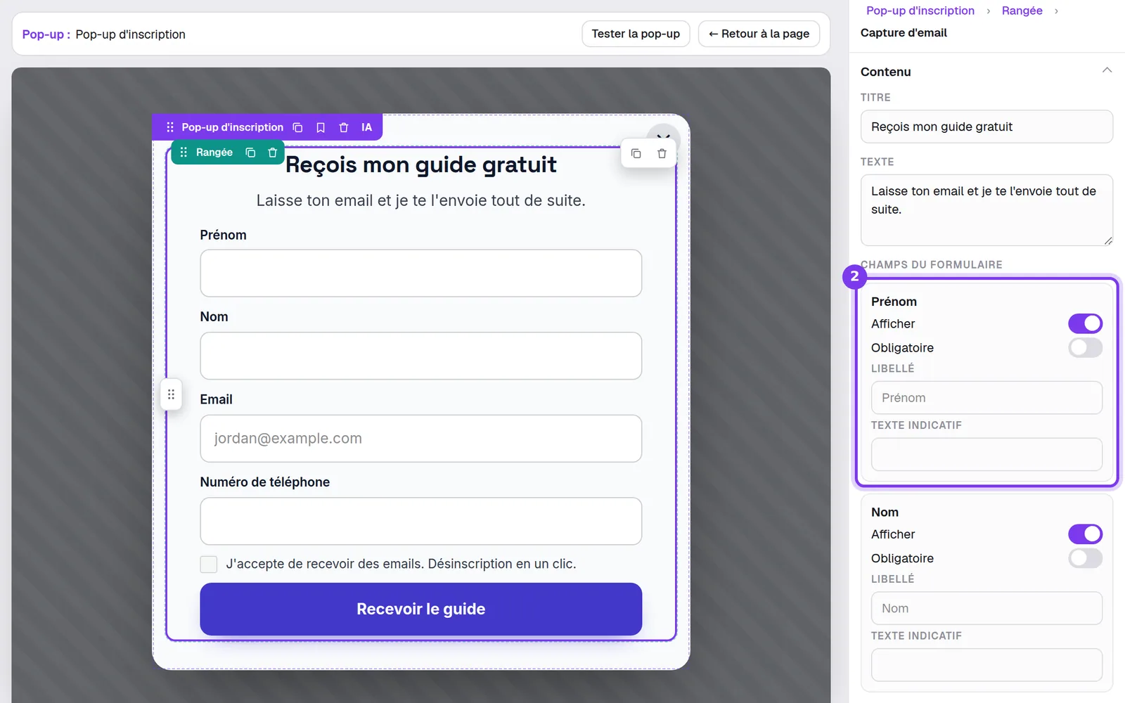Viewport: 1125px width, 703px height.
Task: Delete the email capture element
Action: [662, 153]
